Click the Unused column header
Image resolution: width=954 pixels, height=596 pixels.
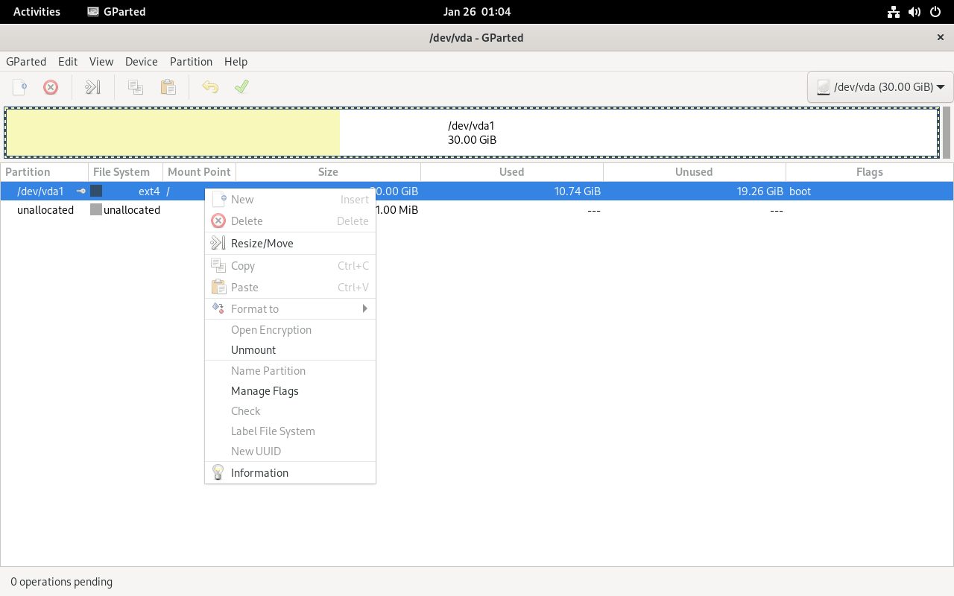[x=693, y=172]
